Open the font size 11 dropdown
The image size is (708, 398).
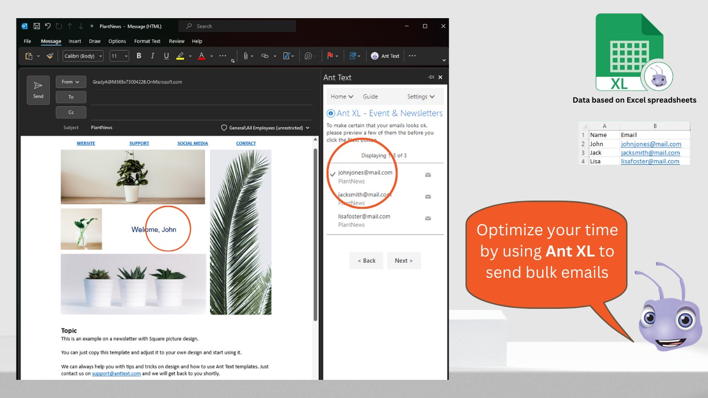coord(119,56)
